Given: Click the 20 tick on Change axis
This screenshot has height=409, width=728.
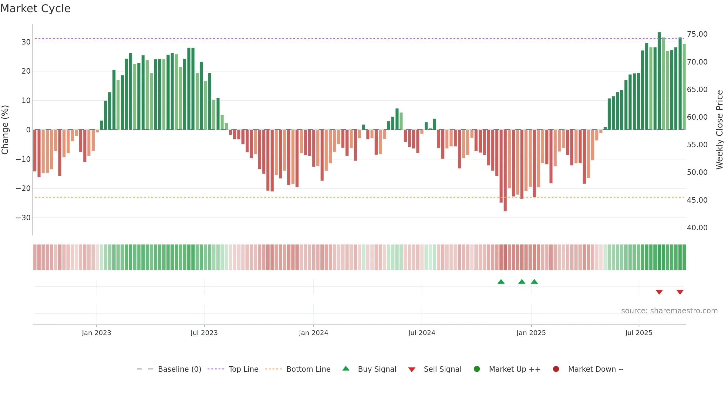Looking at the screenshot, I should tap(26, 71).
